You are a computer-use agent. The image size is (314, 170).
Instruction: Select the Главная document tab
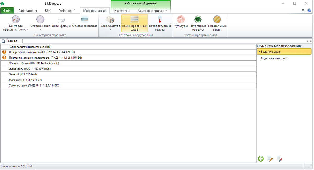12,41
